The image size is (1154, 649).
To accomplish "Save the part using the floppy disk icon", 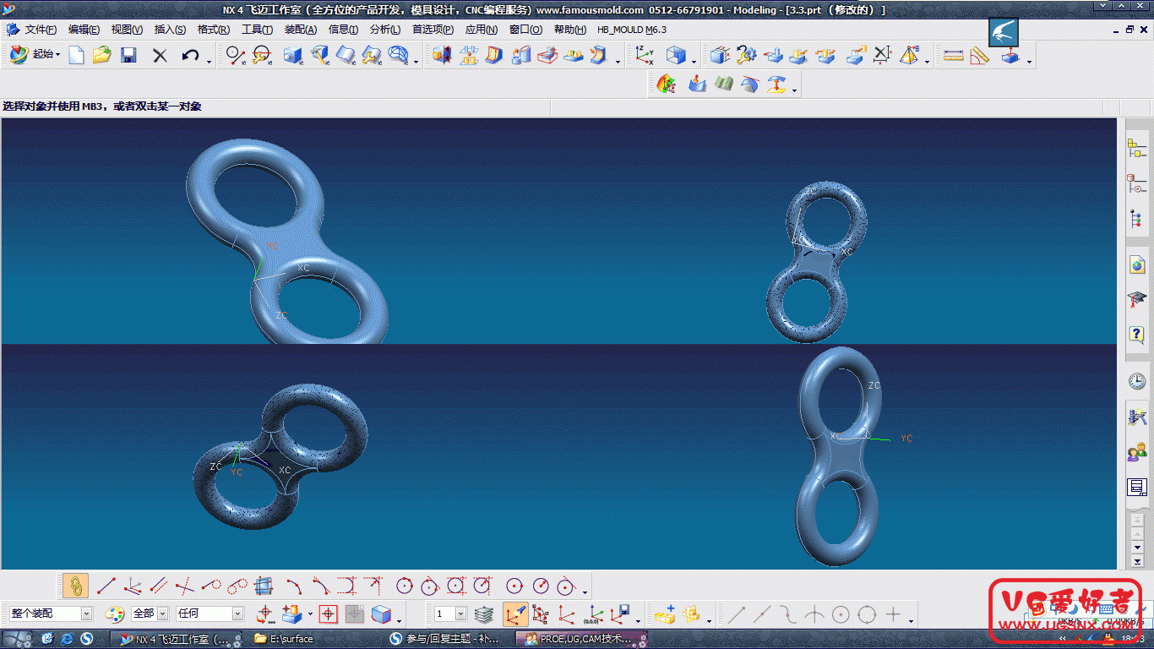I will pos(128,56).
